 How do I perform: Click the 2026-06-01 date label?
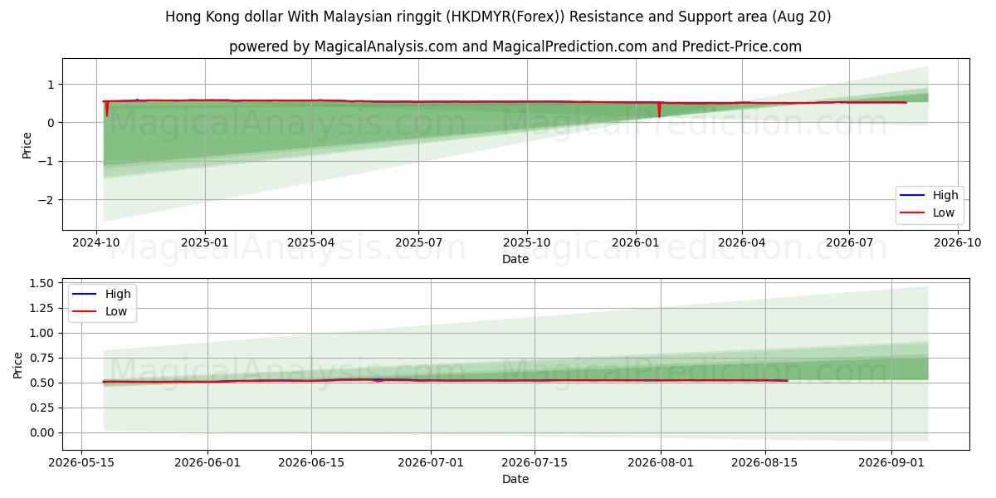tap(207, 463)
